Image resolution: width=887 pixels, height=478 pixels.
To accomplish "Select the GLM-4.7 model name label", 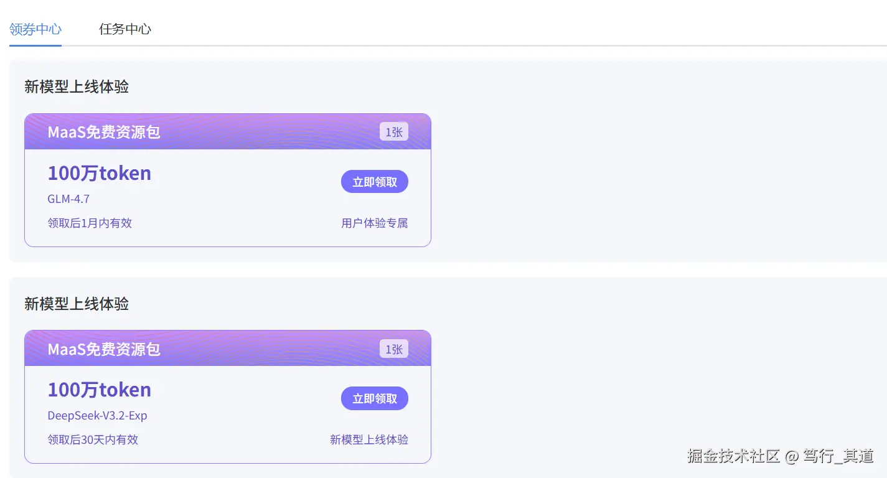I will click(68, 199).
